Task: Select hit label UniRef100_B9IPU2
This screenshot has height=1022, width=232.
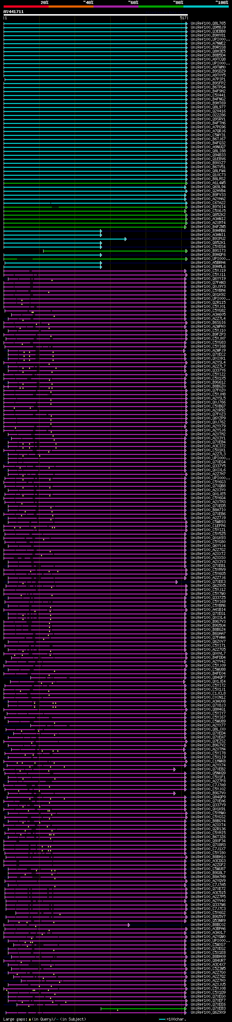Action: click(x=208, y=239)
